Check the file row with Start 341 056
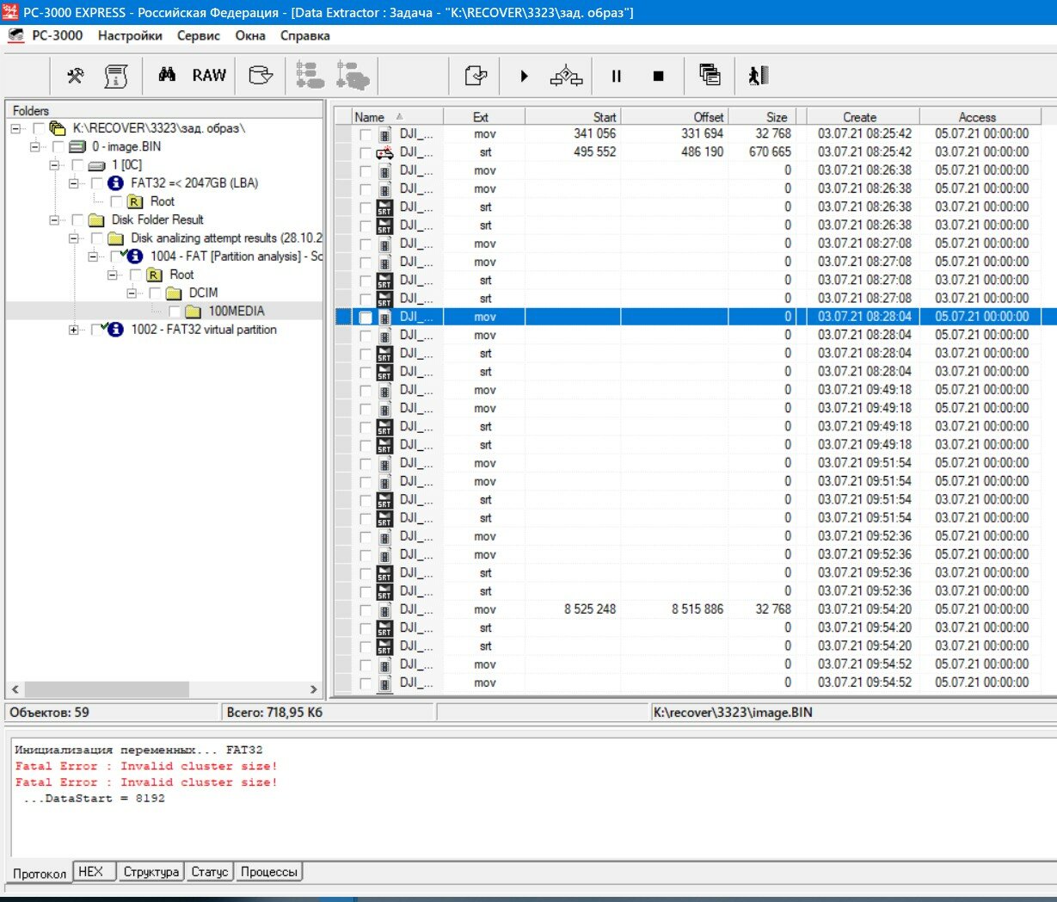 point(366,135)
